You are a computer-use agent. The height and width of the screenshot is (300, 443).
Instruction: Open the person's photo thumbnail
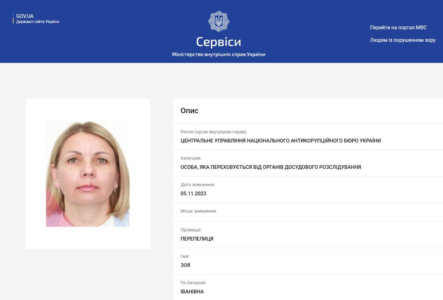pyautogui.click(x=87, y=173)
